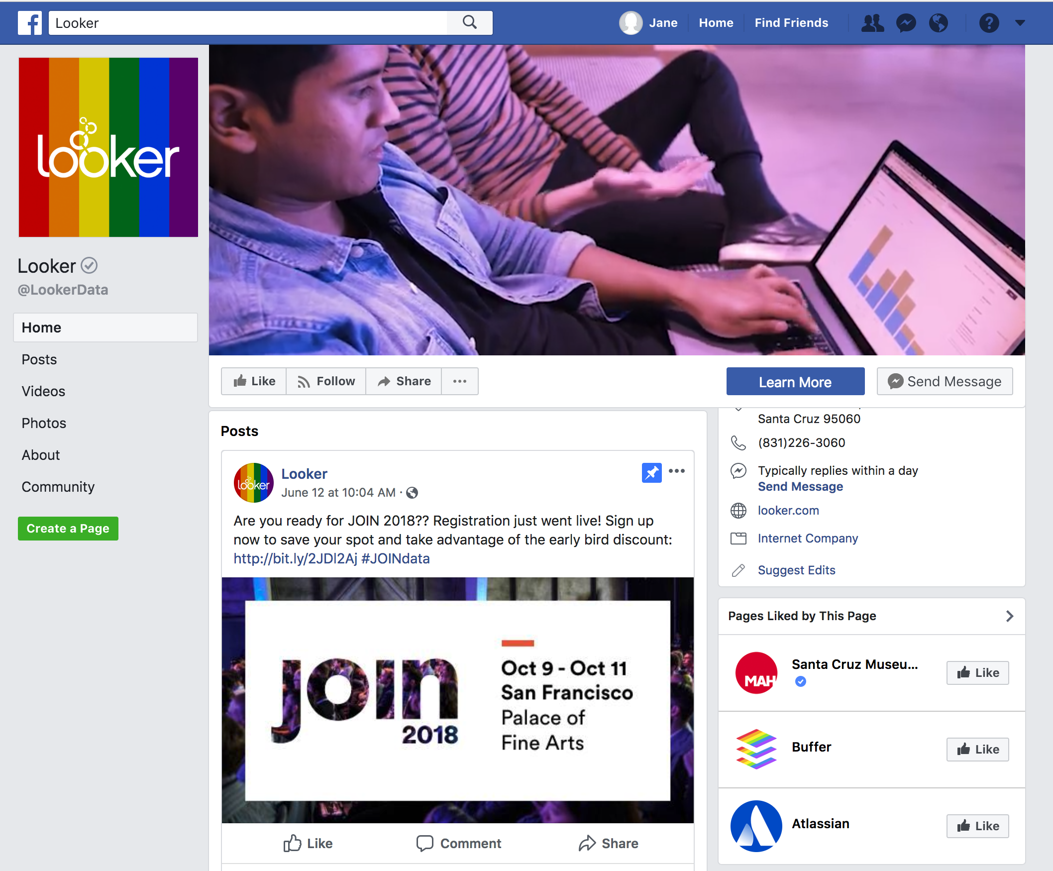Open the page more options ellipsis
The height and width of the screenshot is (871, 1053).
(460, 381)
